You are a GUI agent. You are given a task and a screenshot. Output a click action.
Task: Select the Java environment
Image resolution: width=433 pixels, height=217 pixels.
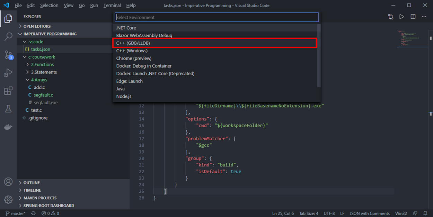(x=215, y=89)
